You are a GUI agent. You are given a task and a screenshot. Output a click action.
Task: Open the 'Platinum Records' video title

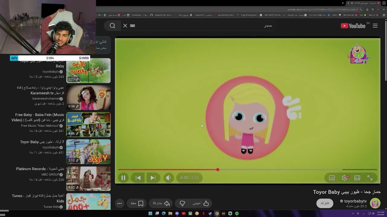(40, 169)
